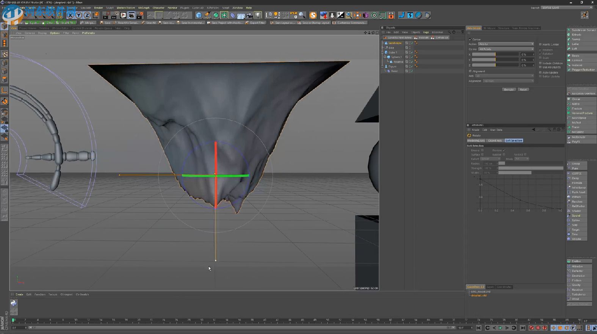The height and width of the screenshot is (334, 597).
Task: Collapse the Sphere.1 tree node
Action: [385, 57]
